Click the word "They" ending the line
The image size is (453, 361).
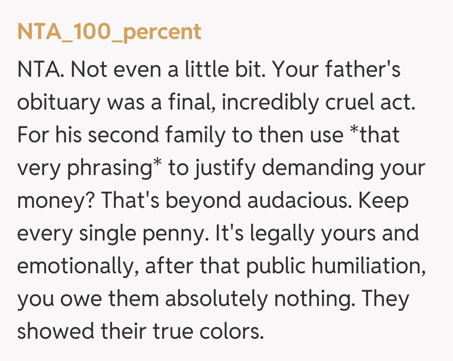click(385, 298)
